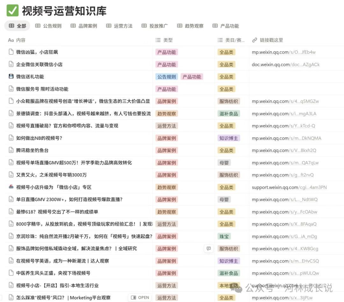Click page icon beside 企业微信关联微信小店
This screenshot has width=344, height=302.
coord(11,64)
